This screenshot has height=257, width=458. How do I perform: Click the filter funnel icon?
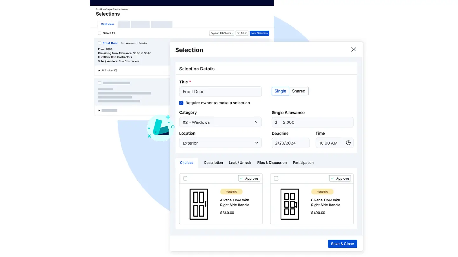point(239,33)
